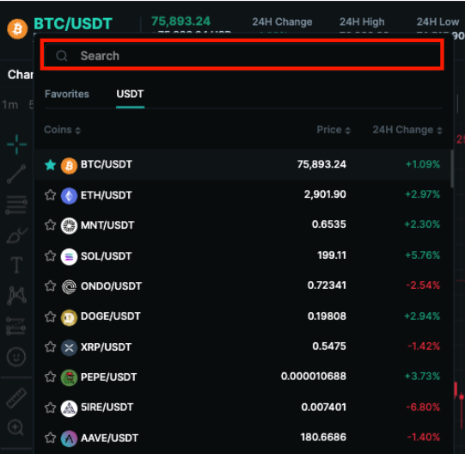This screenshot has width=465, height=454.
Task: Sort list by Price column
Action: (x=333, y=130)
